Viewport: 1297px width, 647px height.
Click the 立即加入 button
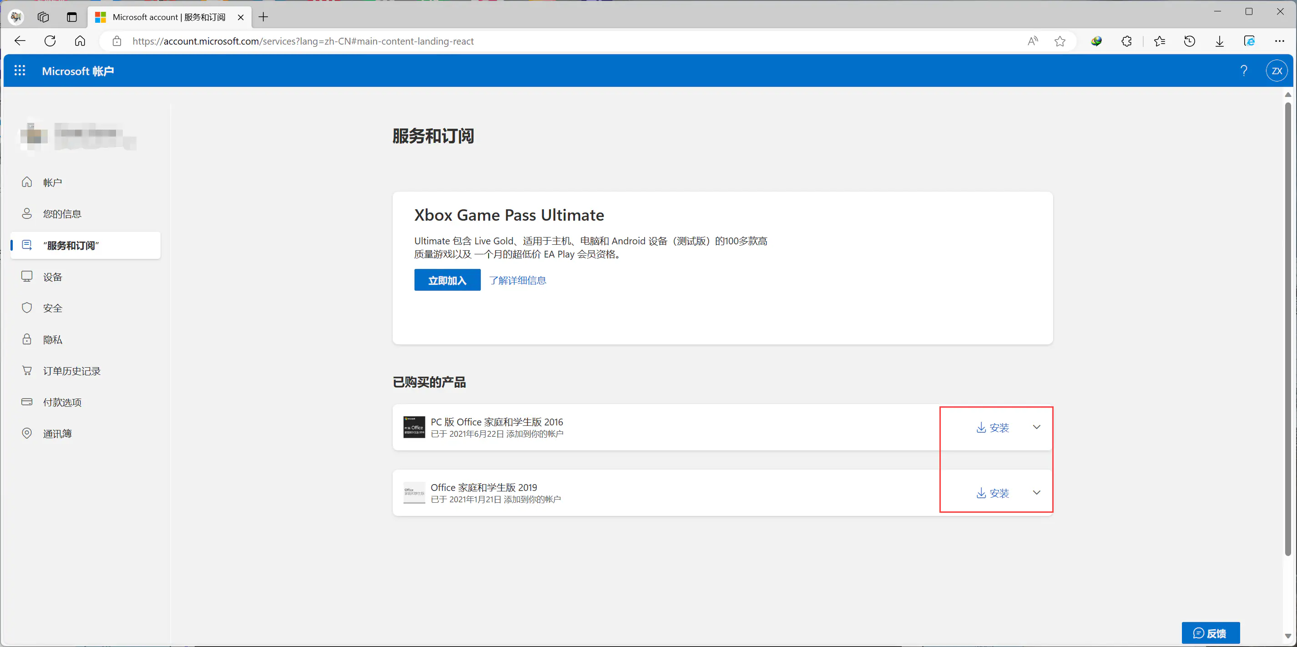(x=447, y=280)
